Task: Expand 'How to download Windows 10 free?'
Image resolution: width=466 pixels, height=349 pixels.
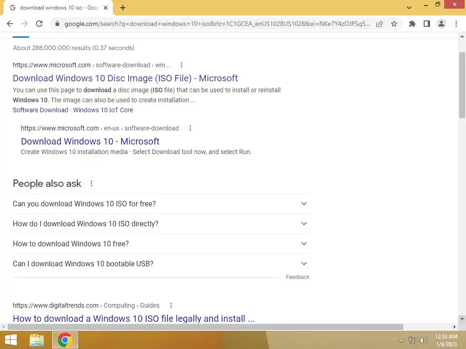Action: [161, 244]
